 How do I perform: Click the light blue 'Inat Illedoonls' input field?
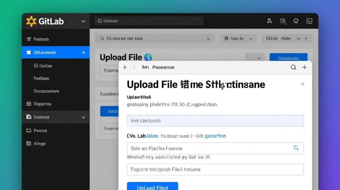click(215, 121)
